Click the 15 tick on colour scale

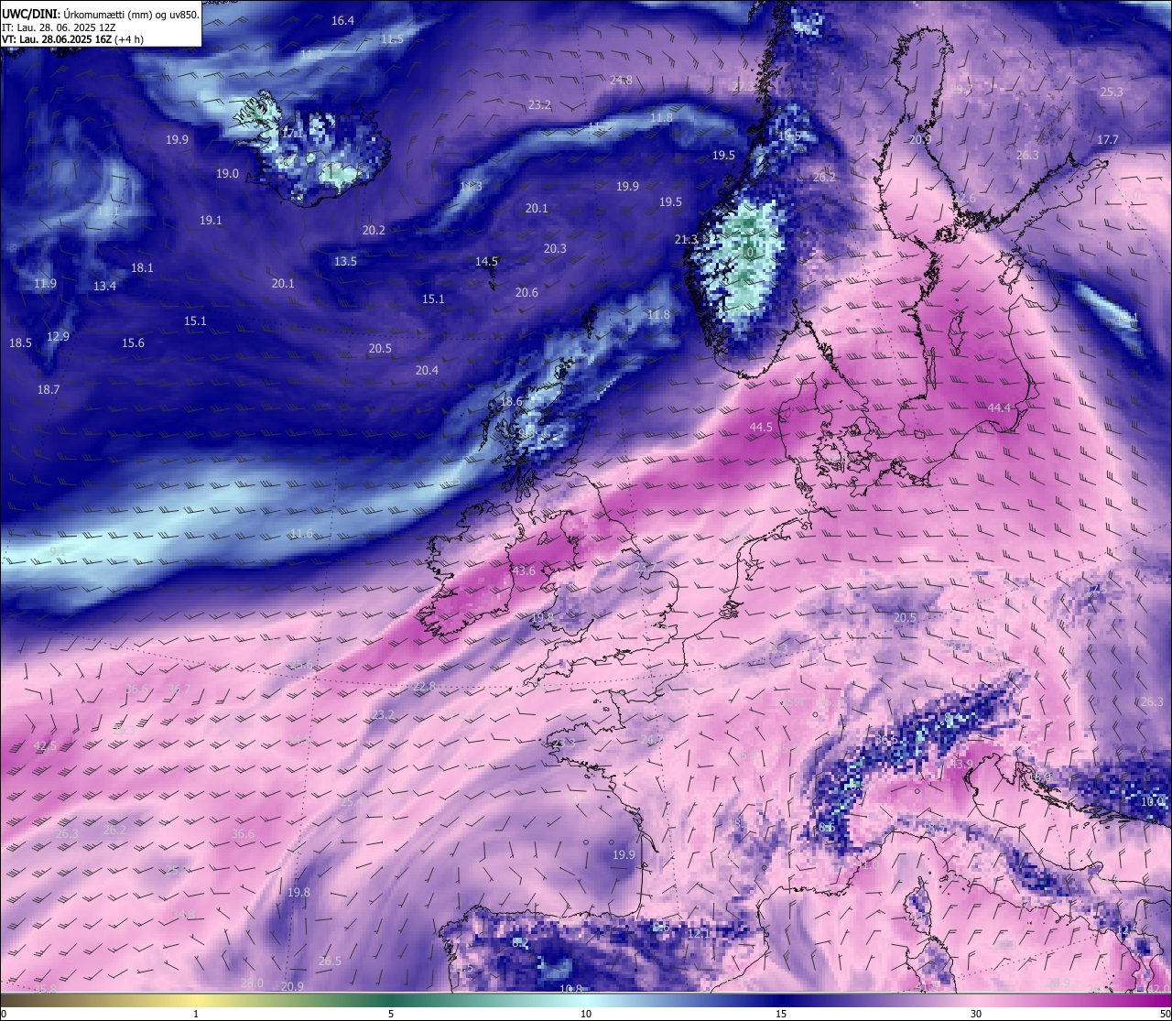click(781, 1014)
